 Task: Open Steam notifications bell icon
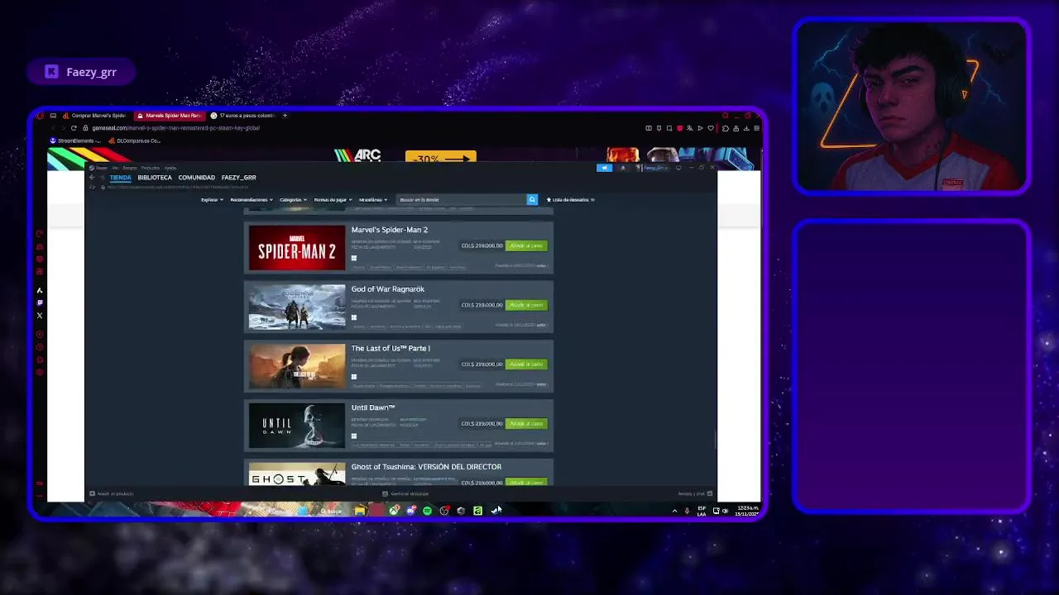(623, 168)
